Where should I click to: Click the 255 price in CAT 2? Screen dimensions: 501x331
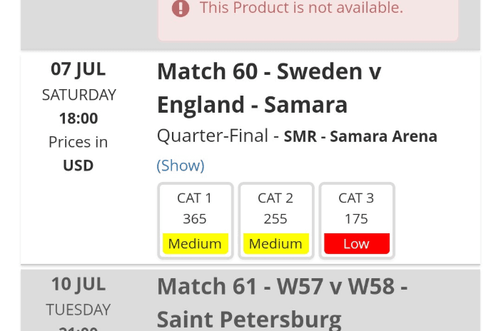(x=275, y=219)
